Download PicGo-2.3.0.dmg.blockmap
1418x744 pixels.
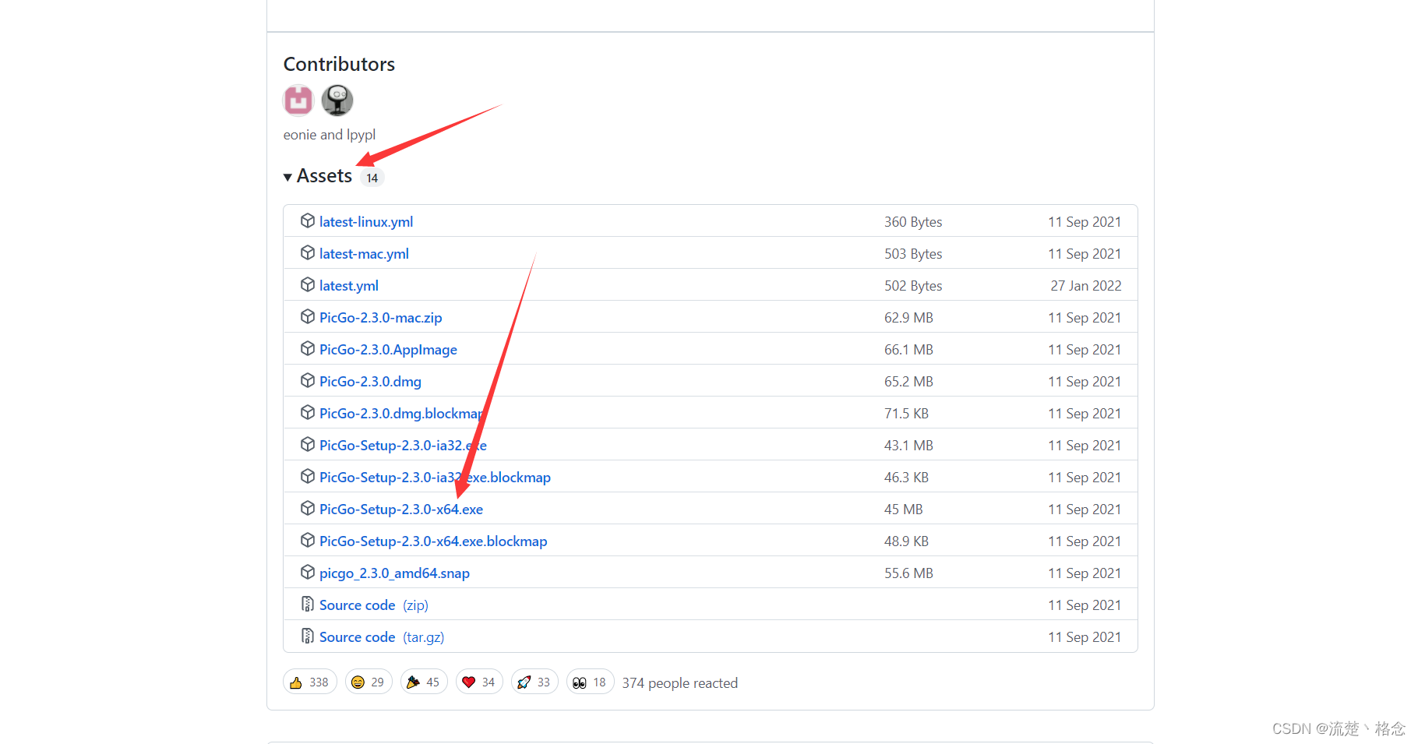402,414
